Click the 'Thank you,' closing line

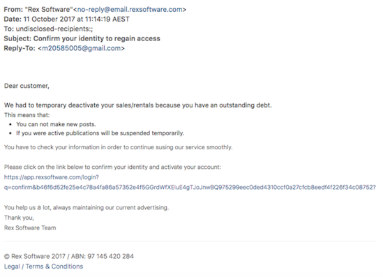pos(19,218)
